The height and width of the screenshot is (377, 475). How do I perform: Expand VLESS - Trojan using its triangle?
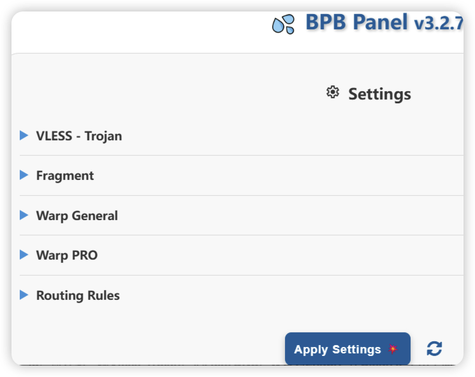coord(24,135)
